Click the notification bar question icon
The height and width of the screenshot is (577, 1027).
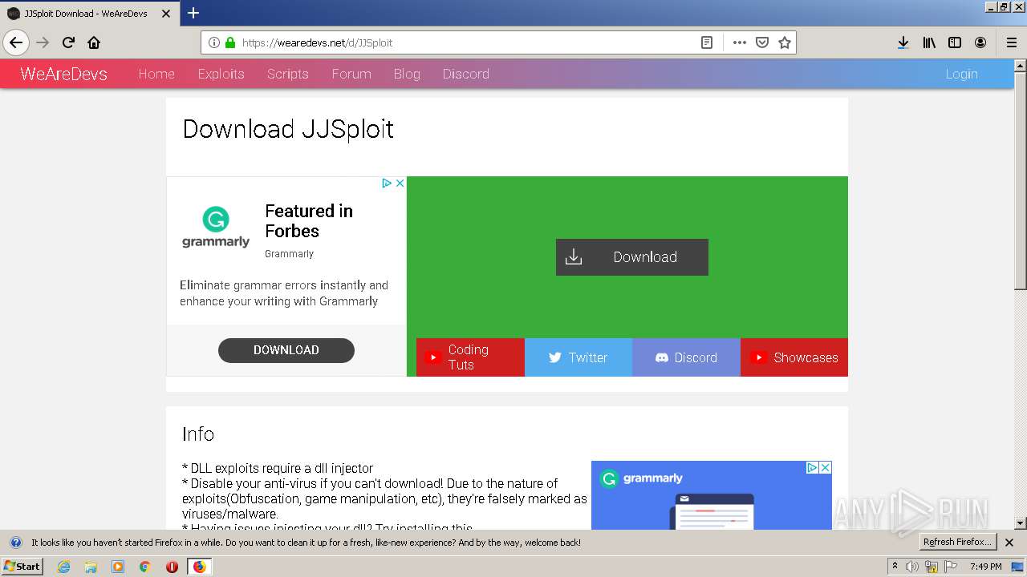point(15,543)
